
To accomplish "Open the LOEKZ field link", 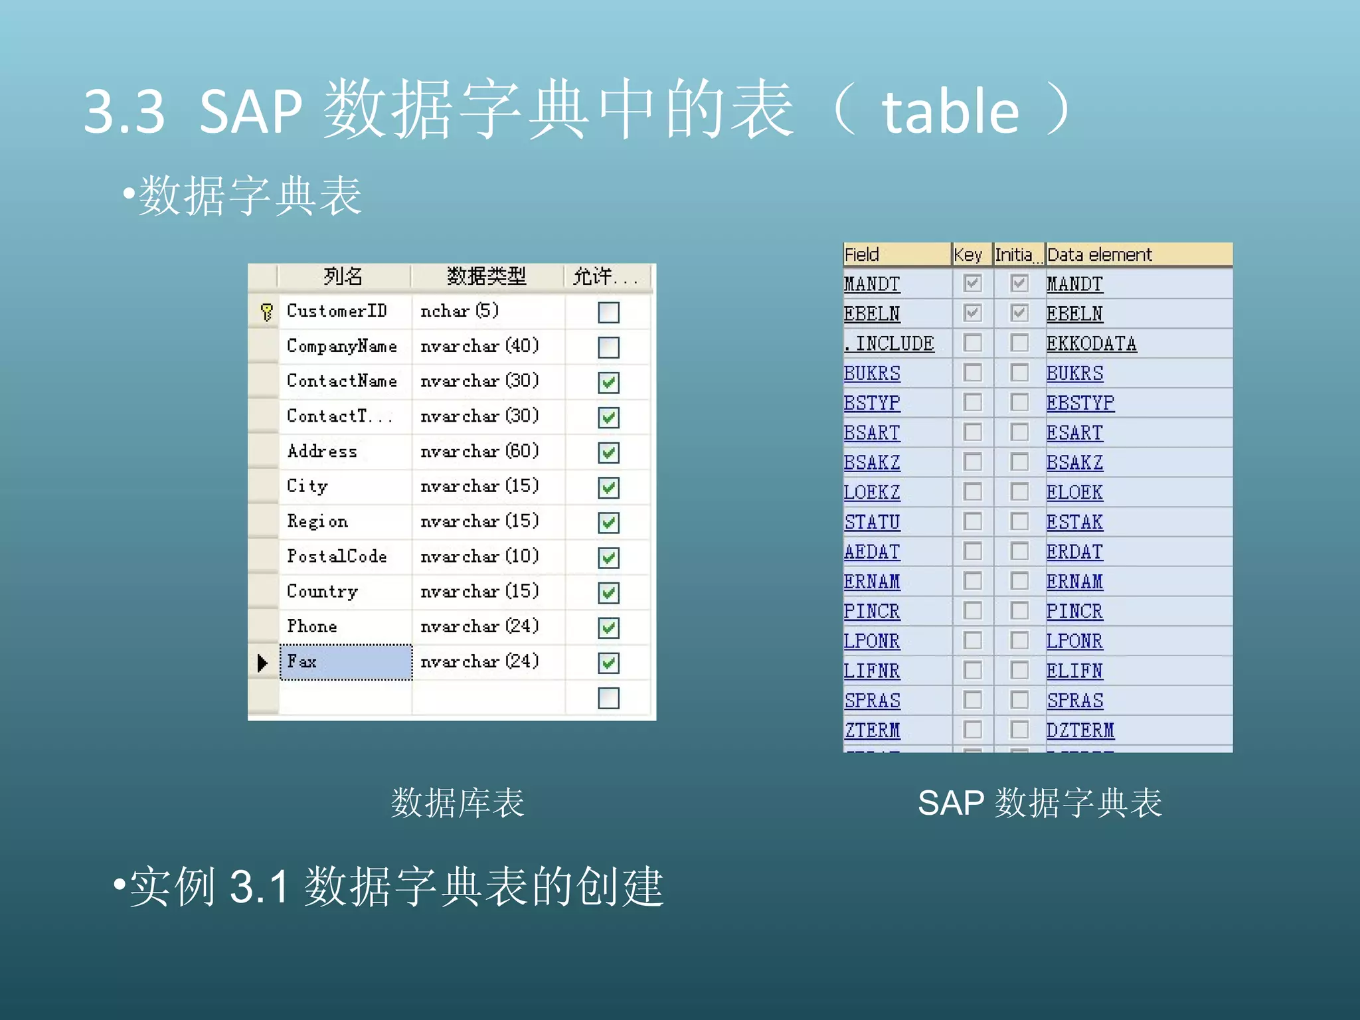I will (872, 492).
